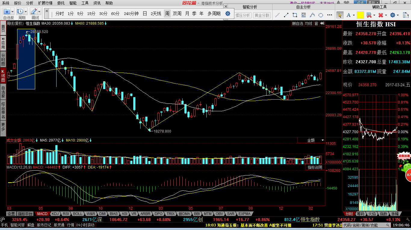Expand the scissors eraser dropdown arrow

coord(374,15)
